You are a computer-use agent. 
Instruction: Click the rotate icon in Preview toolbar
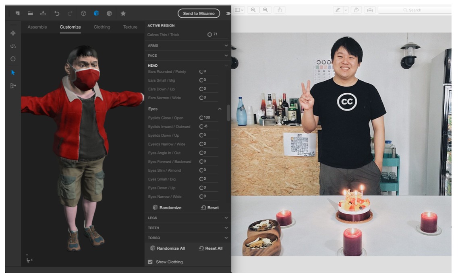point(356,10)
